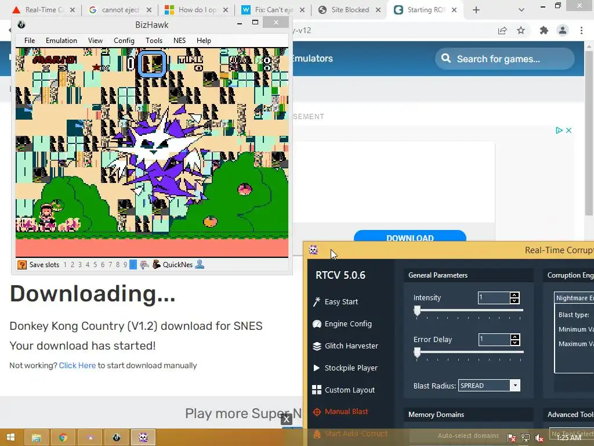The width and height of the screenshot is (594, 446).
Task: Select the highlighted save slot 0
Action: (133, 265)
